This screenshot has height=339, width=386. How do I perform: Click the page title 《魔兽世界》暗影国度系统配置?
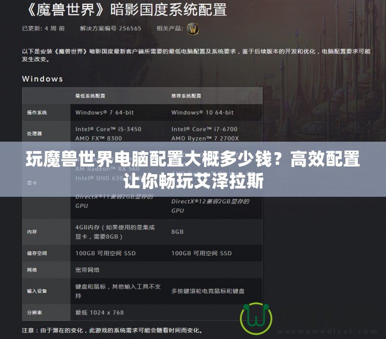tap(126, 9)
